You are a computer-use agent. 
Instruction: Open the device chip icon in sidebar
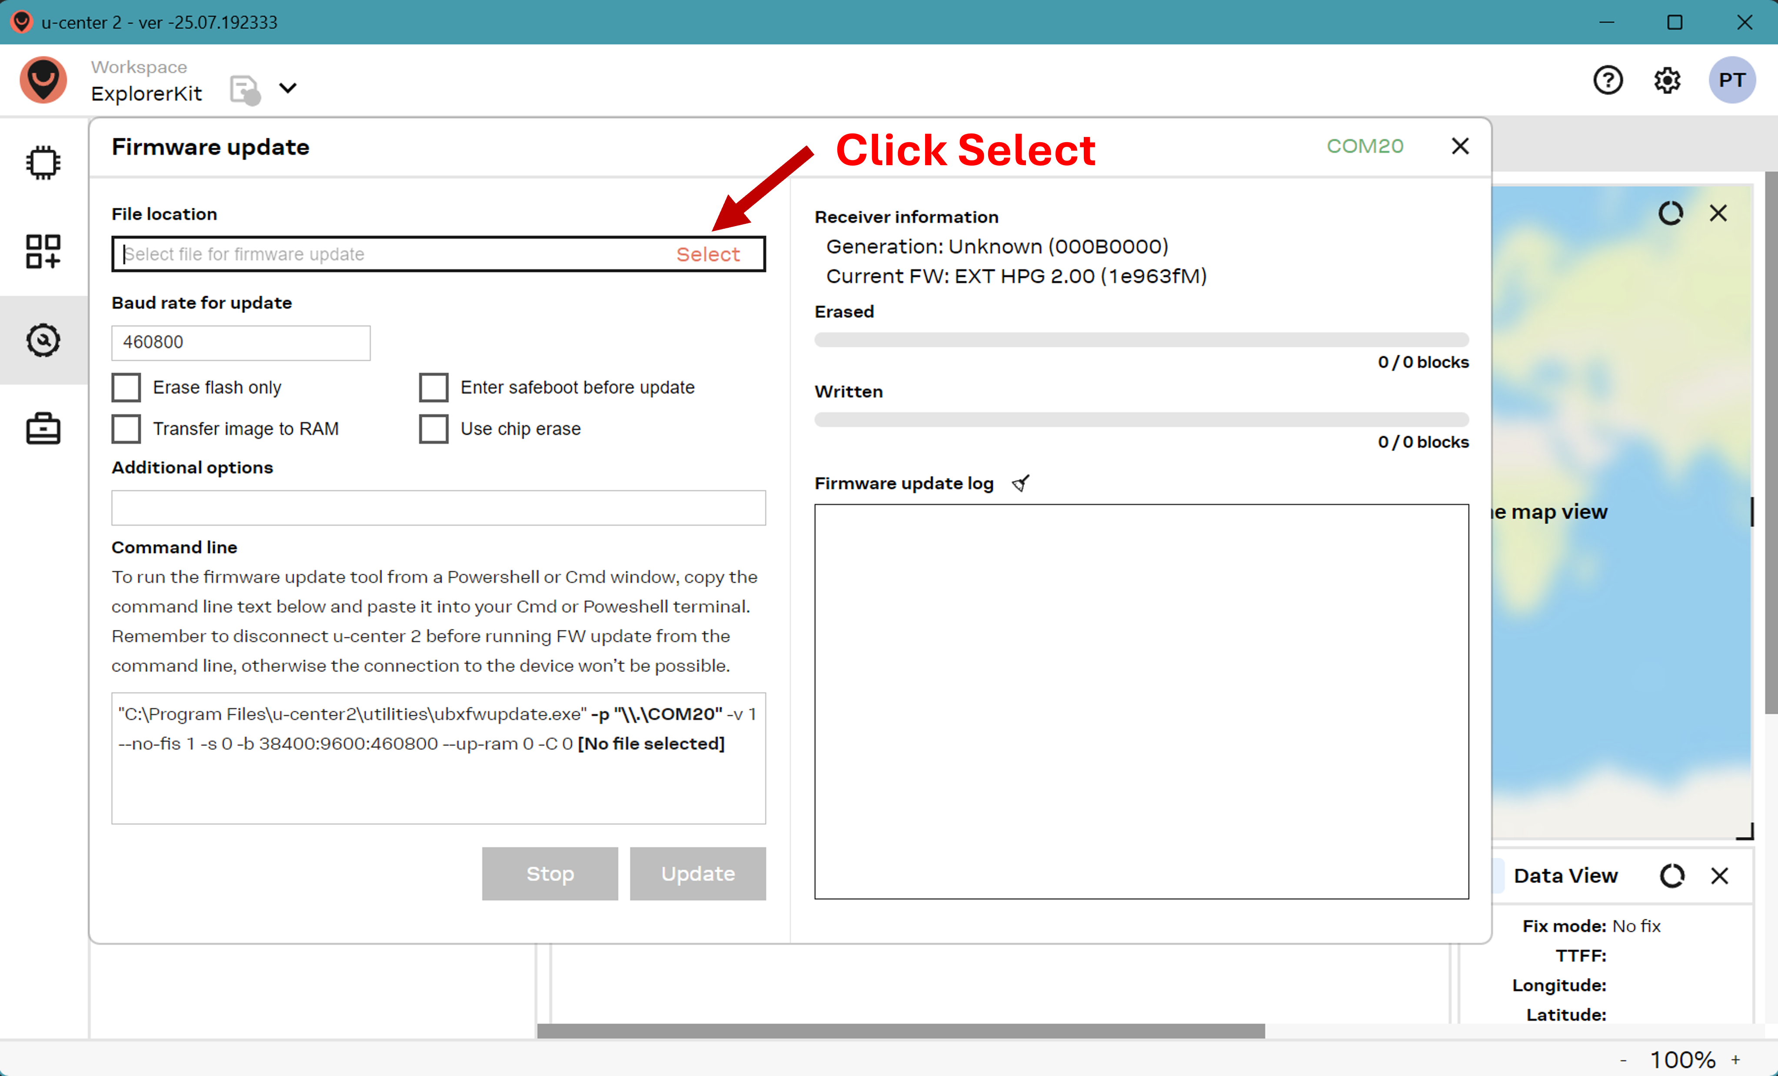[43, 163]
